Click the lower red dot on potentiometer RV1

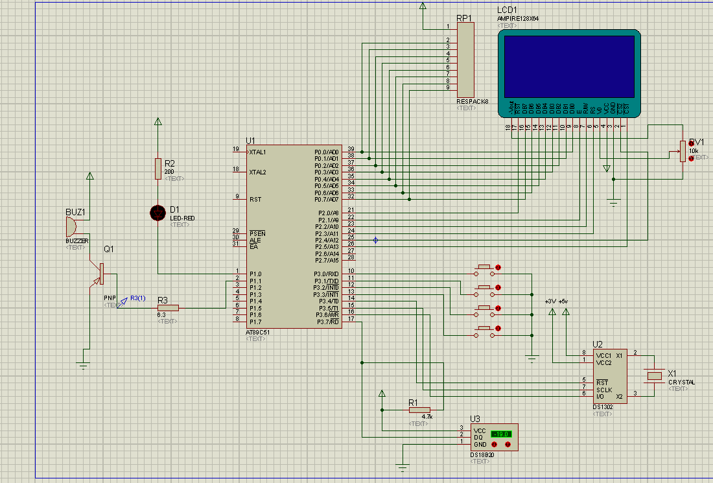691,158
